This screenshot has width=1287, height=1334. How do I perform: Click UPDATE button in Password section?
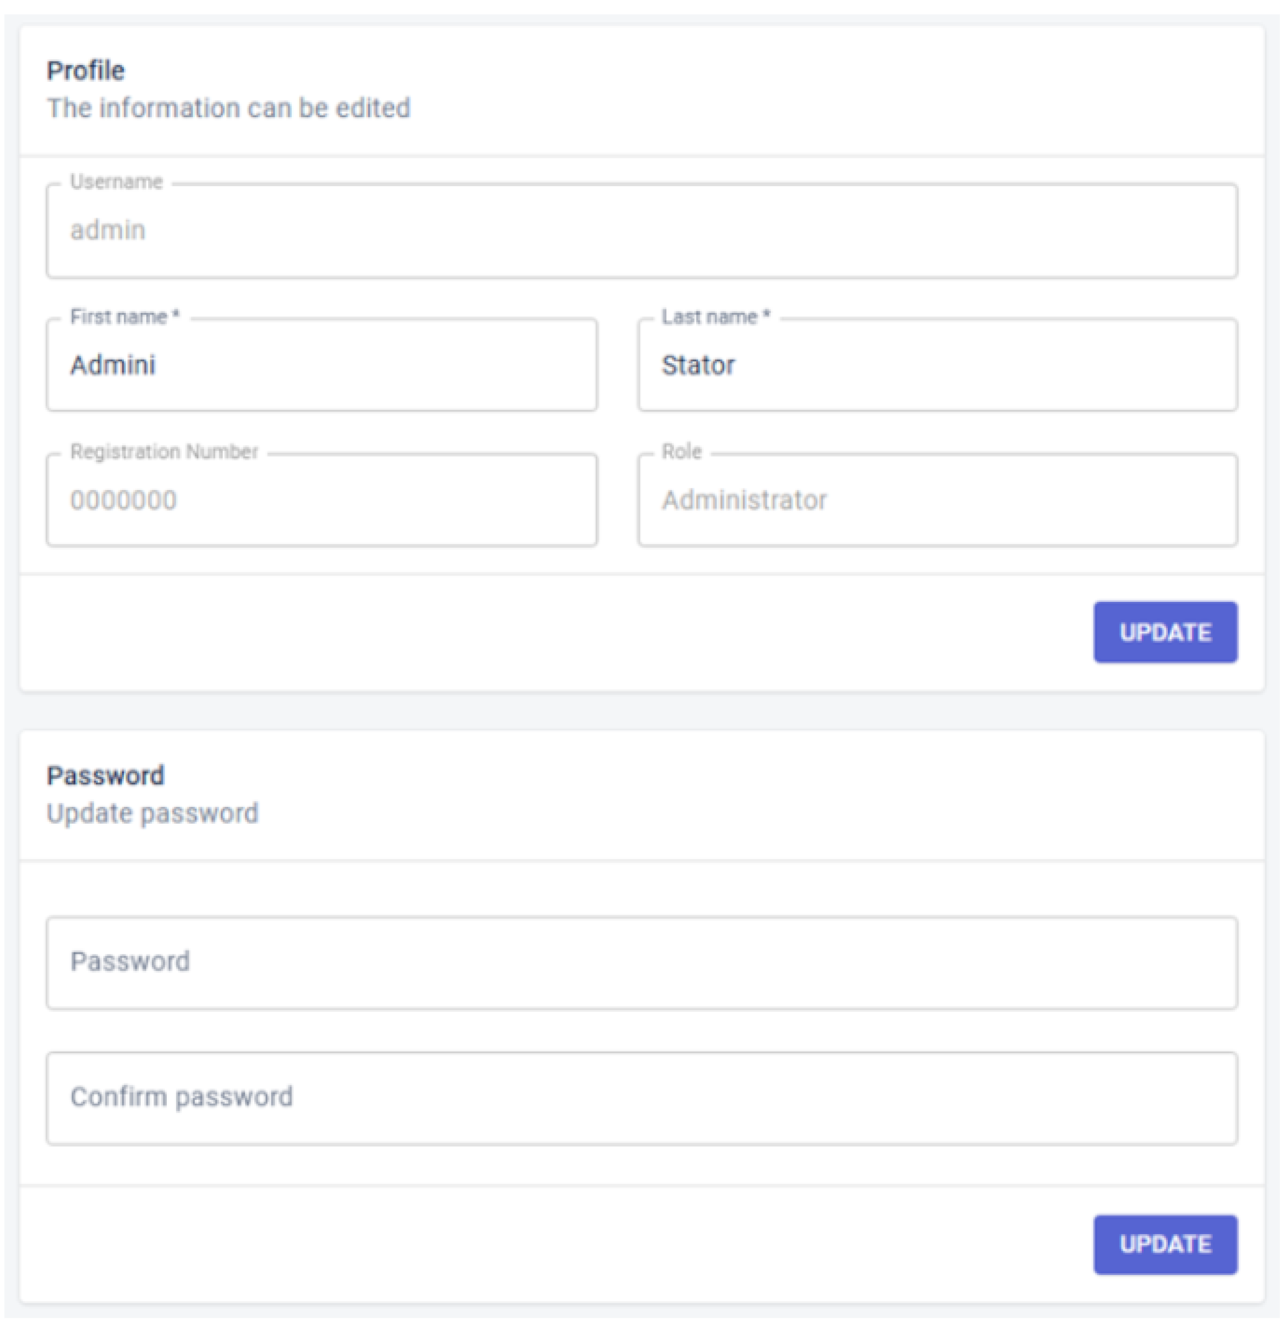pos(1165,1244)
